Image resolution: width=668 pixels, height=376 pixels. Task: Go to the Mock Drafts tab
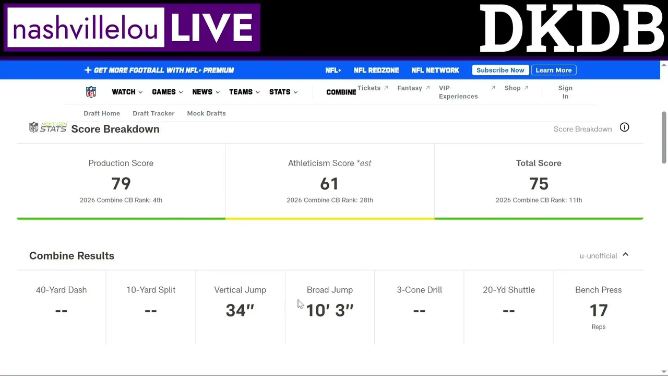tap(207, 113)
